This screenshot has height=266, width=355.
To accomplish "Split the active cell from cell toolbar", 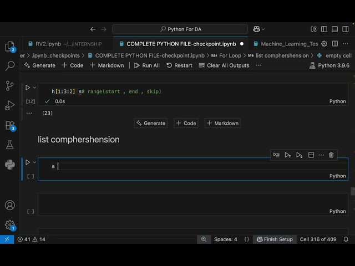I will coord(311,155).
